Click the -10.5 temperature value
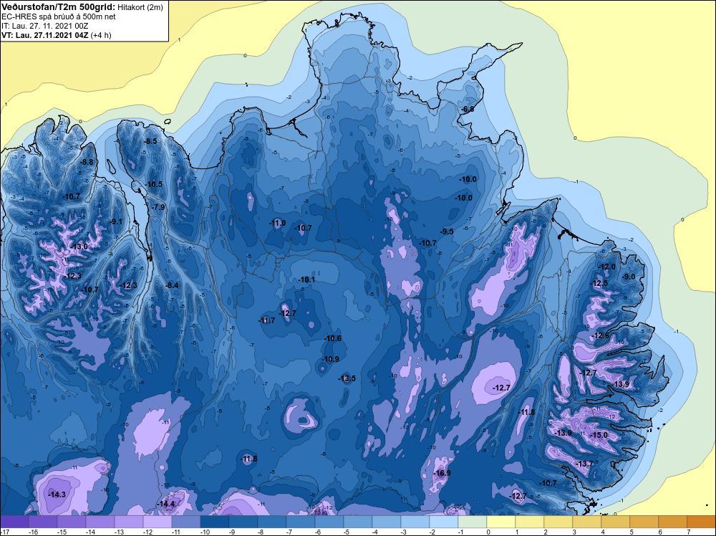This screenshot has height=536, width=716. click(x=154, y=185)
